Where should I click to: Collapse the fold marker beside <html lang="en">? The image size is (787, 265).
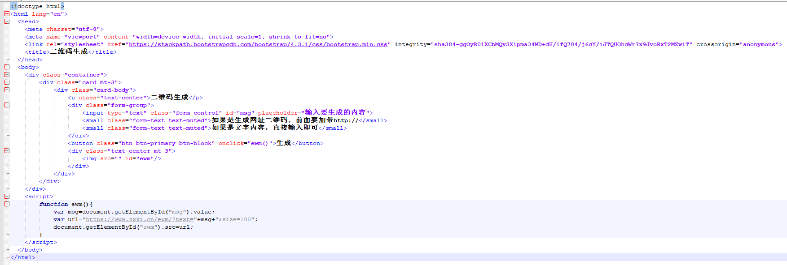click(7, 14)
